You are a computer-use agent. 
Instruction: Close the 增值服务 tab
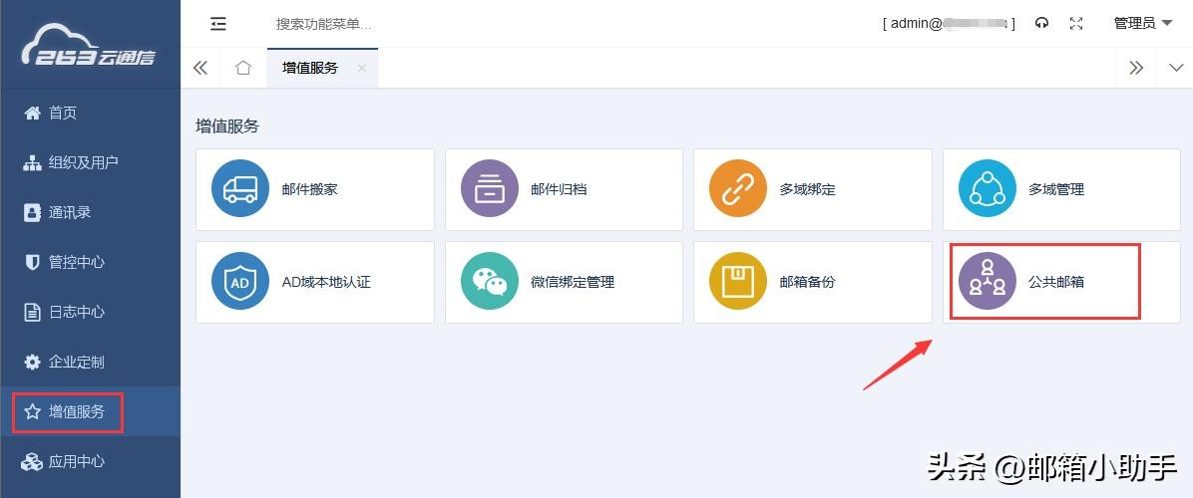[362, 68]
